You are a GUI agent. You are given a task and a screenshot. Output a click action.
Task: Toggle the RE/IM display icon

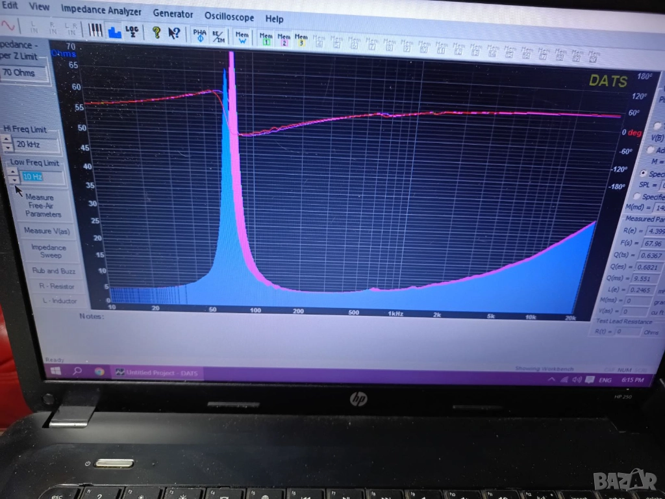pyautogui.click(x=218, y=36)
